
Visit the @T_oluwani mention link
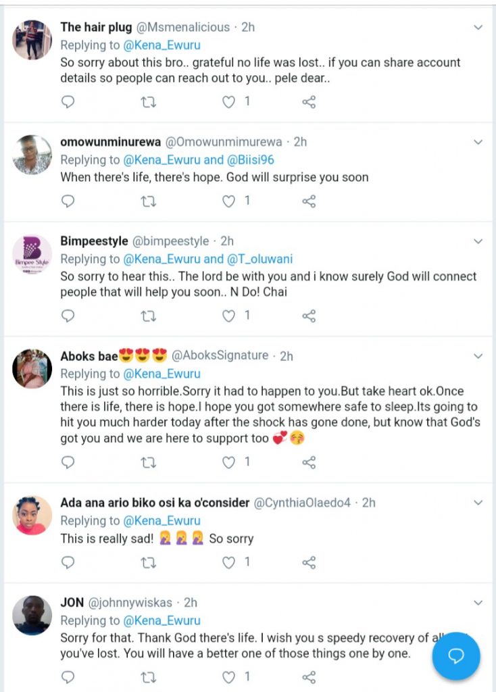coord(259,259)
